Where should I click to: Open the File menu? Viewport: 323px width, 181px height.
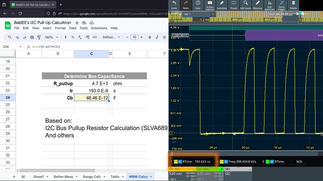pyautogui.click(x=17, y=28)
